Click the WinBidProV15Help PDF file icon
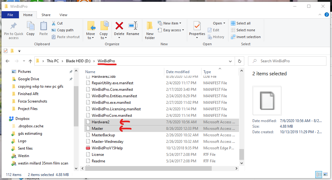The width and height of the screenshot is (332, 180). coord(88,148)
